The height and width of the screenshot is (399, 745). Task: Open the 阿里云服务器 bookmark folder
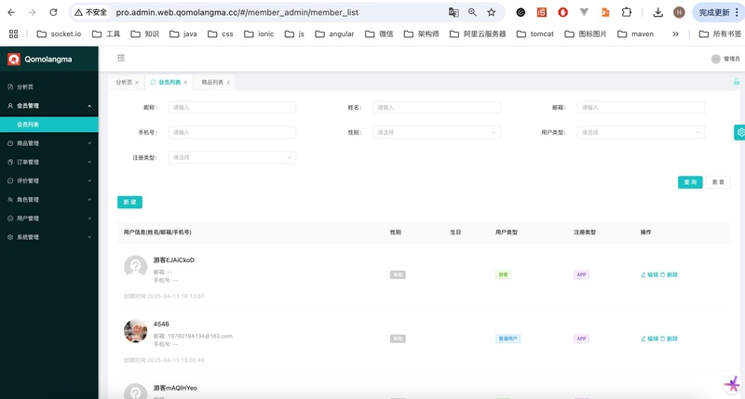[478, 33]
